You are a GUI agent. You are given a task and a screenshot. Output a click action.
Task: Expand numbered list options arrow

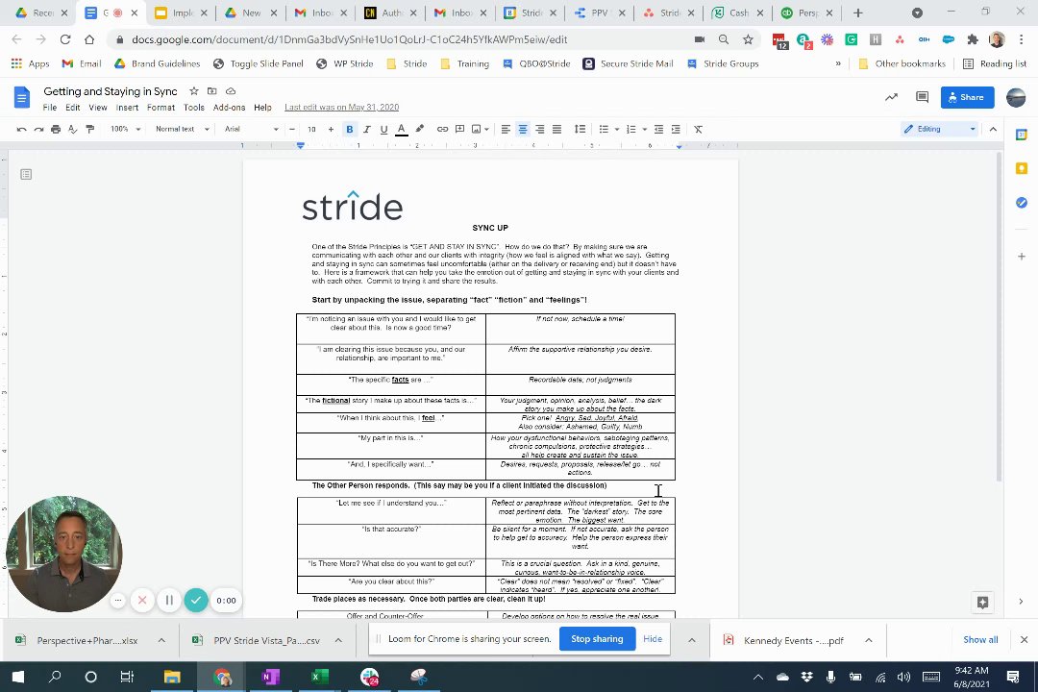click(x=644, y=129)
